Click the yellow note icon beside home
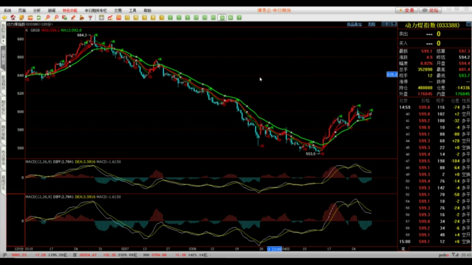This screenshot has width=472, height=265. coord(21,18)
